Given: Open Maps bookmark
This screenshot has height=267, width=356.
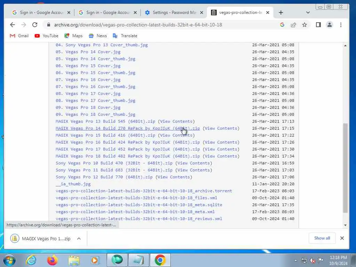Looking at the screenshot, I should point(73,36).
